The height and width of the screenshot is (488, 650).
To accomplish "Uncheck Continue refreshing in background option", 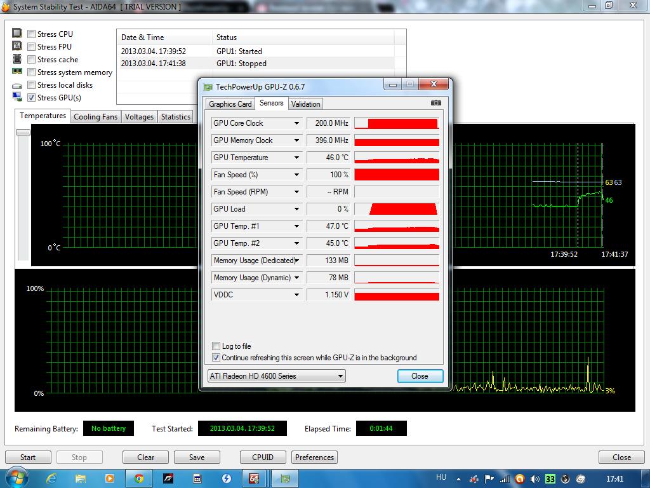I will tap(216, 357).
